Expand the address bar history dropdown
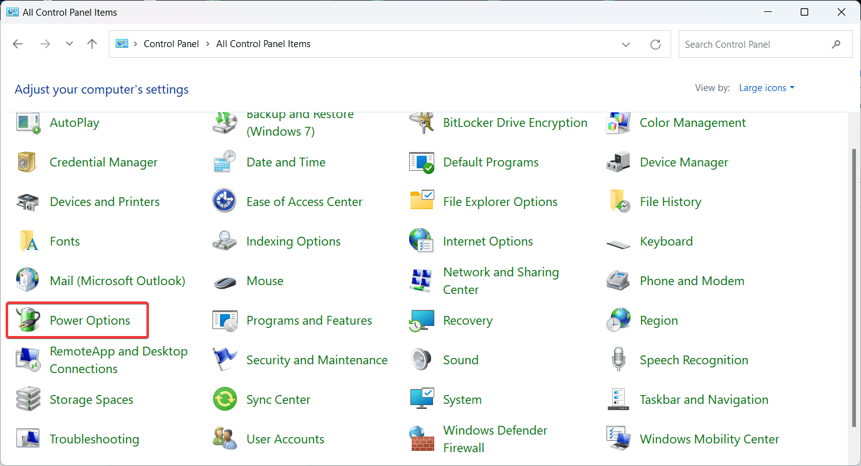 [626, 45]
